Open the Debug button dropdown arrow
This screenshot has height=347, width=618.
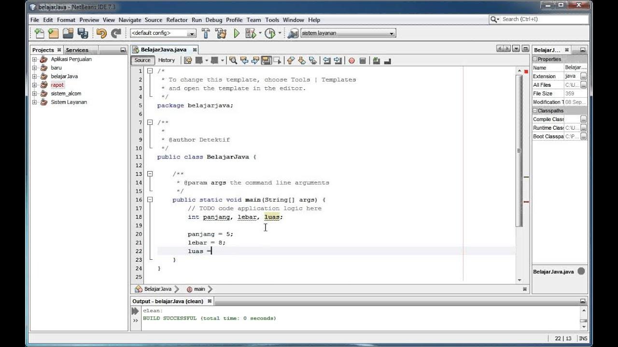[260, 33]
